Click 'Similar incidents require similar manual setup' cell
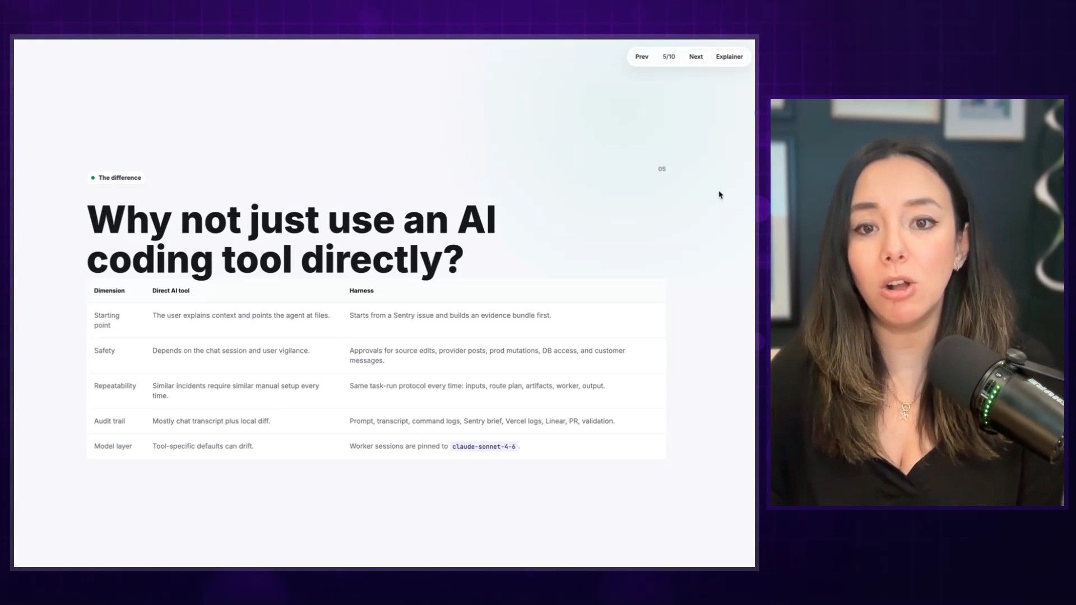Viewport: 1076px width, 605px height. [236, 390]
